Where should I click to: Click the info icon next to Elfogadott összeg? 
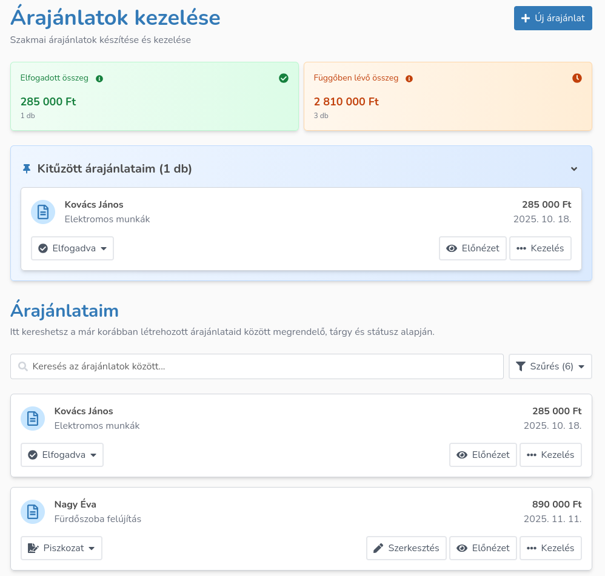pos(101,78)
